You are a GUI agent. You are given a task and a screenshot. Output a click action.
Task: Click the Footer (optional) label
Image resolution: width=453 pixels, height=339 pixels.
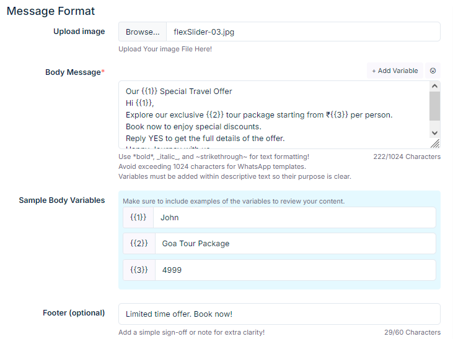click(74, 313)
